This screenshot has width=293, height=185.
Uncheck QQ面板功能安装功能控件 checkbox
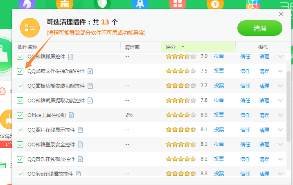pos(20,86)
